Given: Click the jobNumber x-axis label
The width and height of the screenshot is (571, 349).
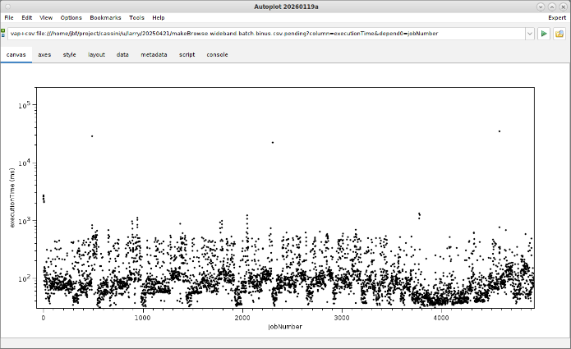Looking at the screenshot, I should 284,327.
